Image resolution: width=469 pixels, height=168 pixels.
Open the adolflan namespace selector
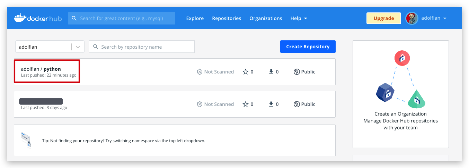50,47
